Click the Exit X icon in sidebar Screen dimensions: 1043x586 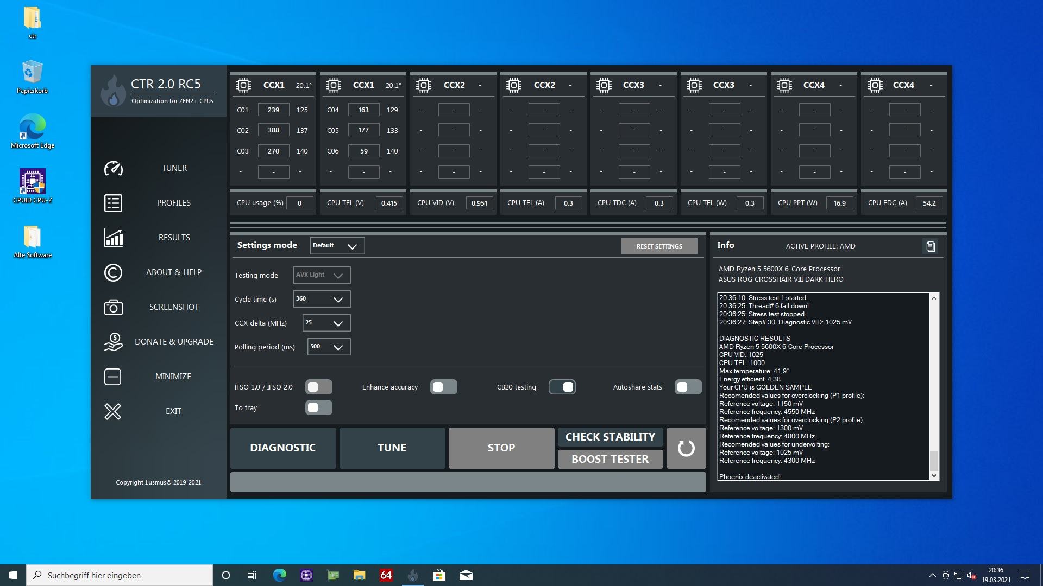113,411
